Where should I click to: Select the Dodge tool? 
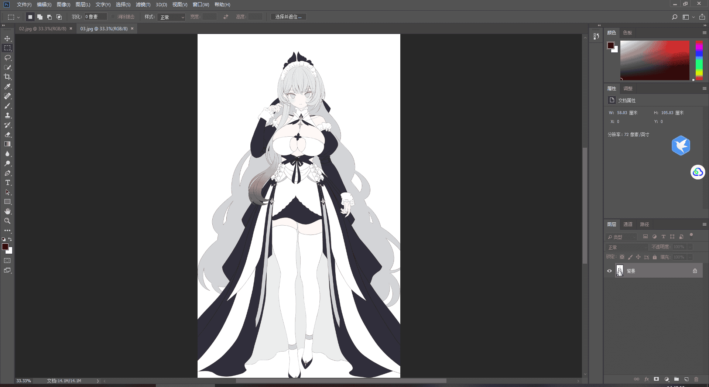[x=7, y=163]
